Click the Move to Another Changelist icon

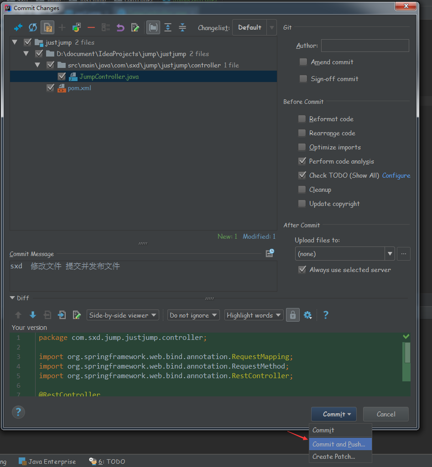(77, 28)
